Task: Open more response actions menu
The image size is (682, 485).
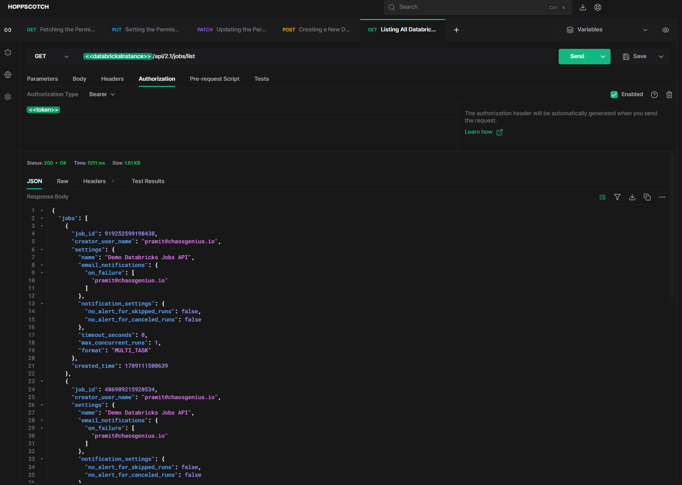Action: [662, 197]
